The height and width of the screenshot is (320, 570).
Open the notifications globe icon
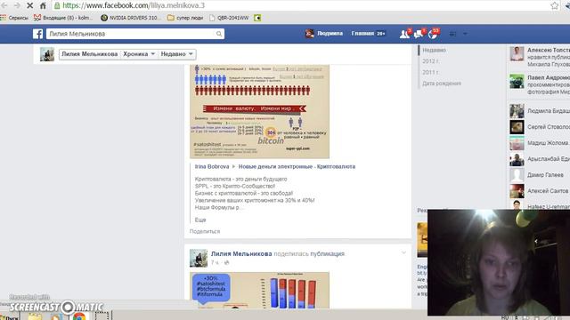[433, 34]
